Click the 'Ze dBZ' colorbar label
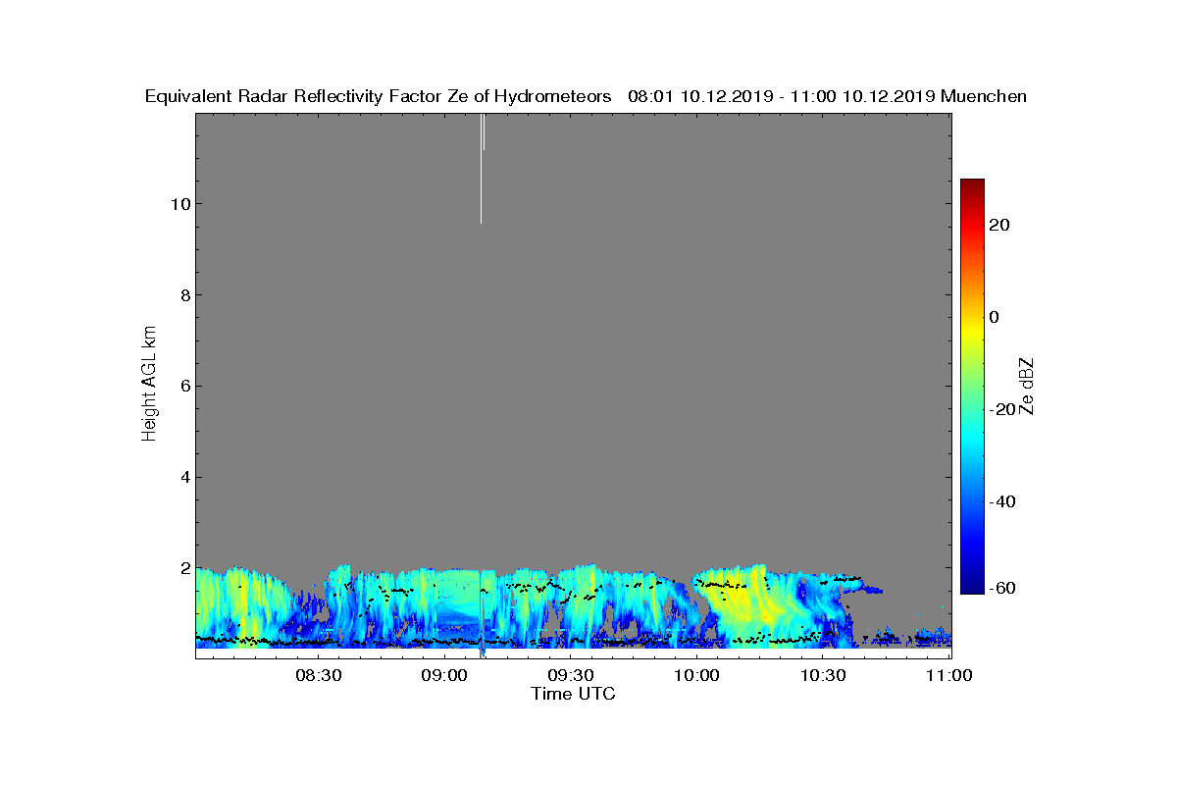Viewport: 1177px width, 785px height. (1028, 385)
